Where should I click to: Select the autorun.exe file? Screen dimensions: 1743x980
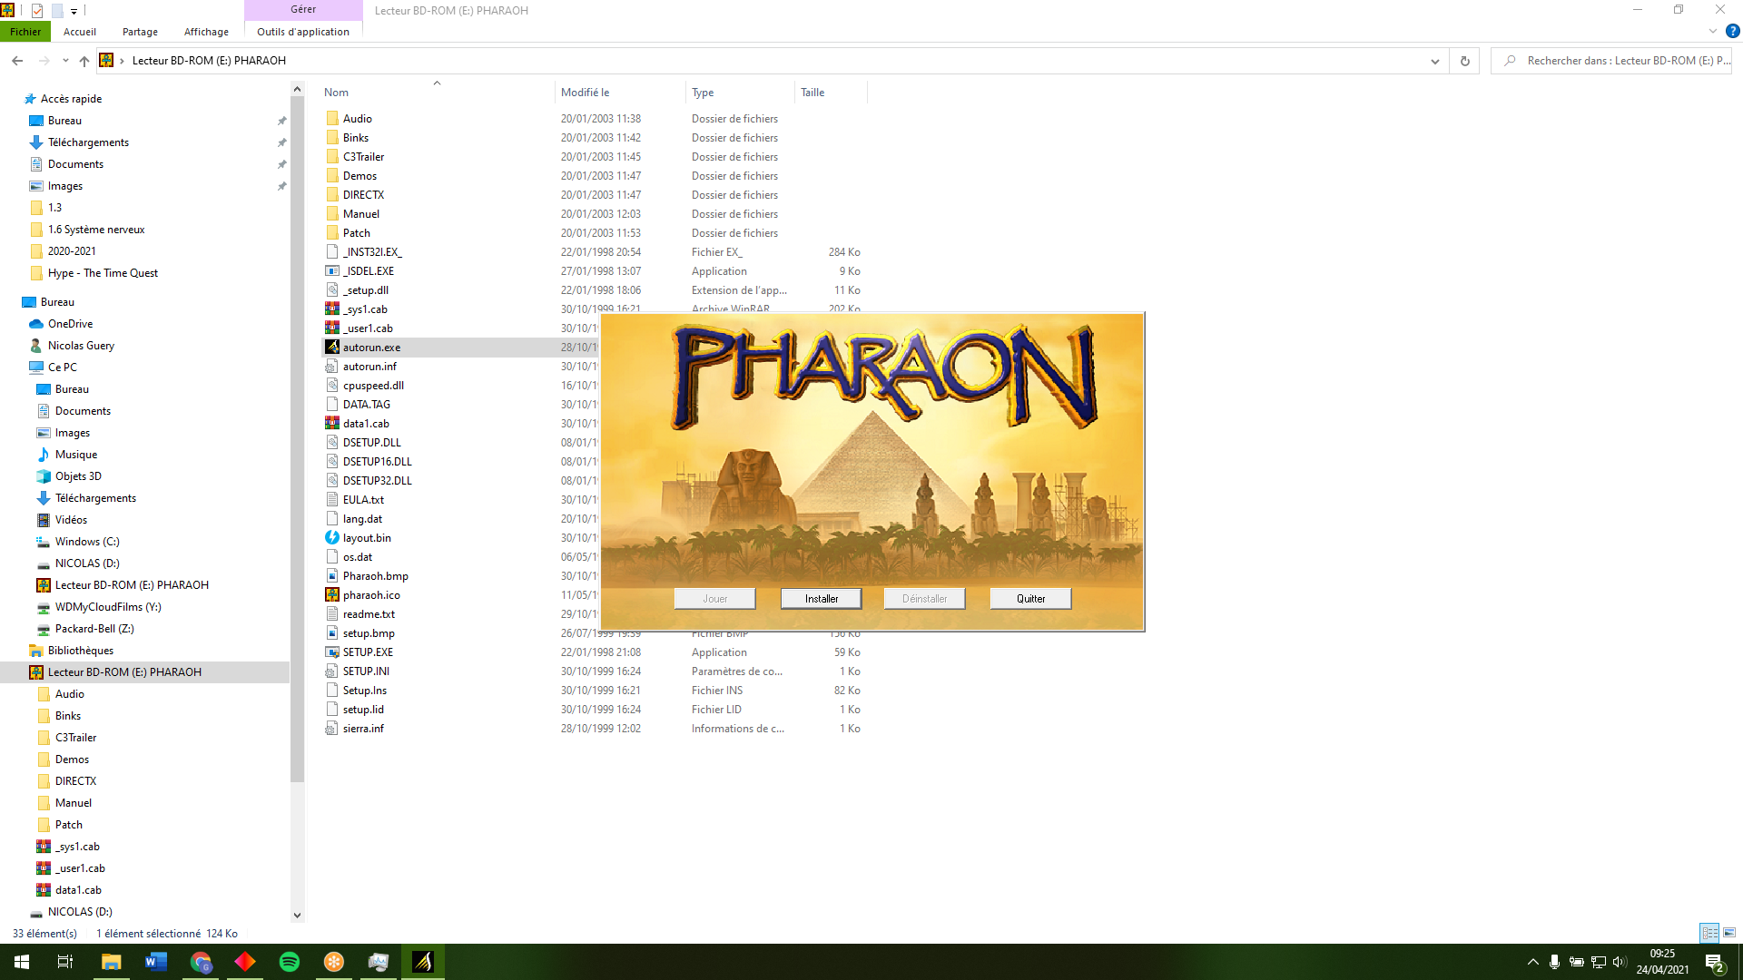(x=371, y=348)
